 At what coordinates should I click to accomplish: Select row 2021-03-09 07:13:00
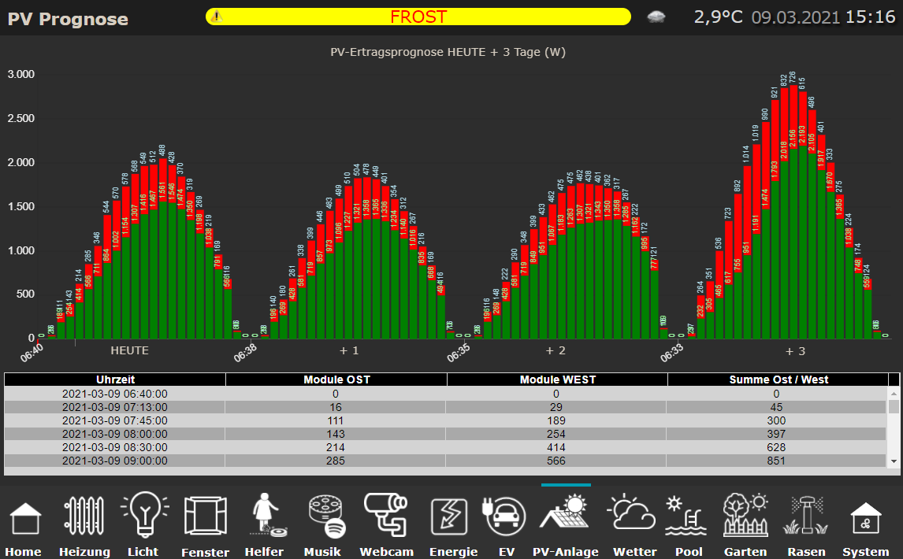coord(445,407)
